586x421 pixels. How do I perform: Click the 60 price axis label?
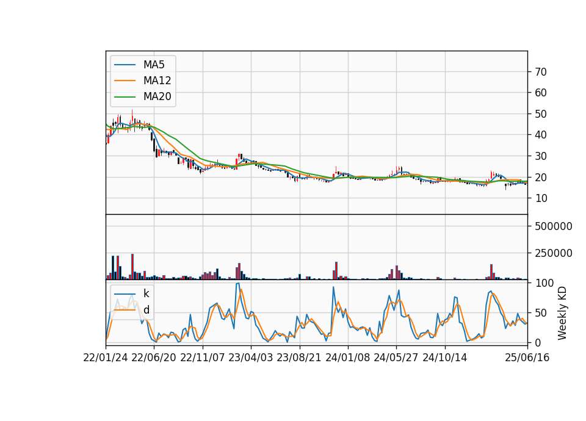(x=541, y=93)
